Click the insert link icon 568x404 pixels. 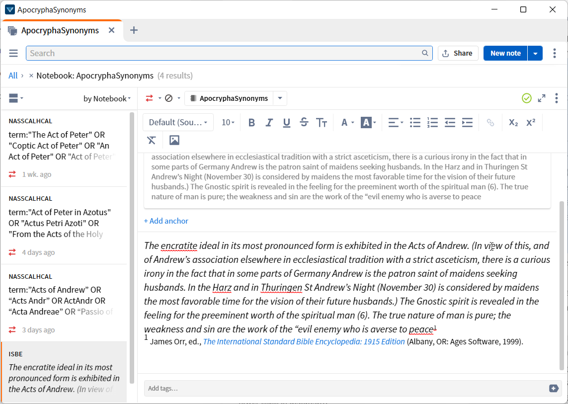click(490, 122)
